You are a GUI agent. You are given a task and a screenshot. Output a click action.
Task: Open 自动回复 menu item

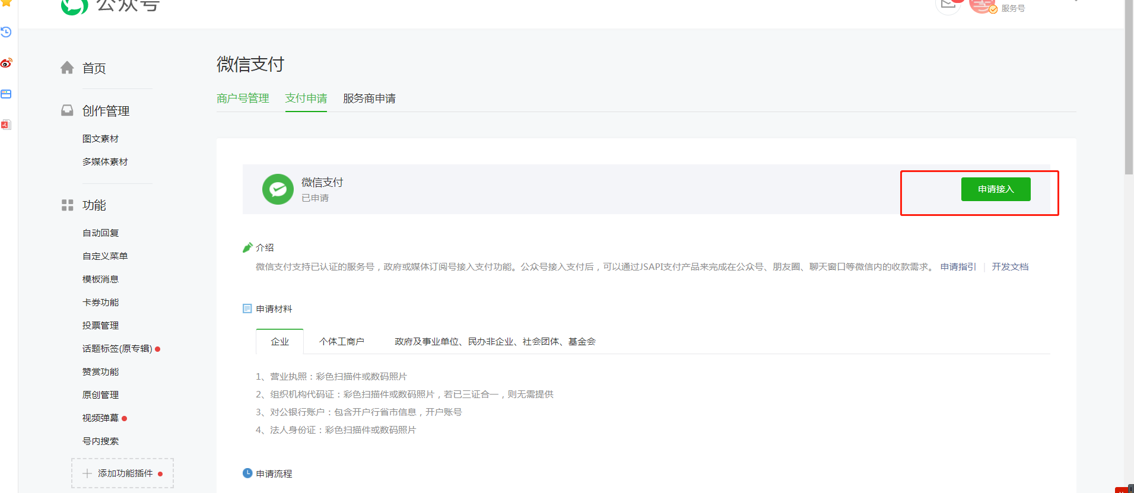click(x=100, y=233)
